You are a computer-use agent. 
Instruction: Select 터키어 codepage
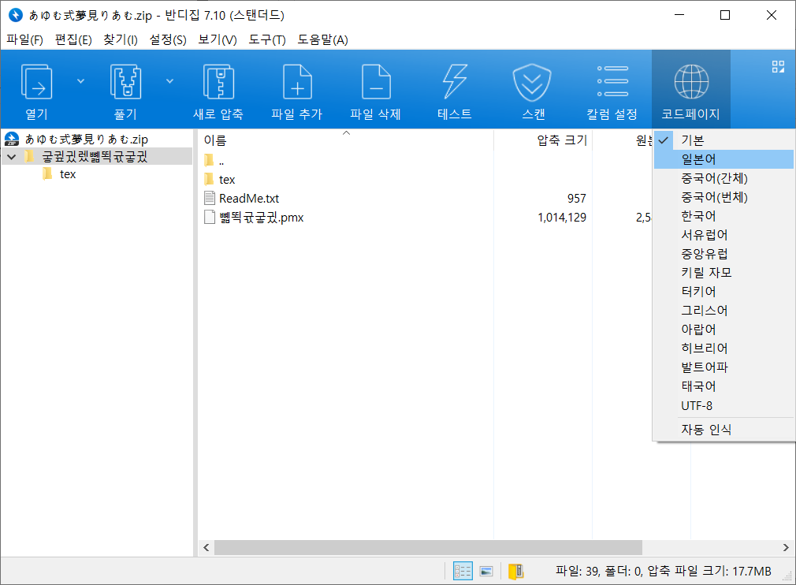click(723, 292)
